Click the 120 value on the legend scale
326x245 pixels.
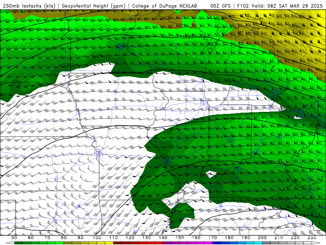coord(130,238)
